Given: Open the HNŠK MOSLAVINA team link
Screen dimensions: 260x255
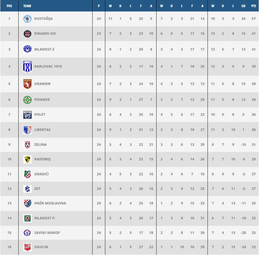Looking at the screenshot, I should pos(50,204).
